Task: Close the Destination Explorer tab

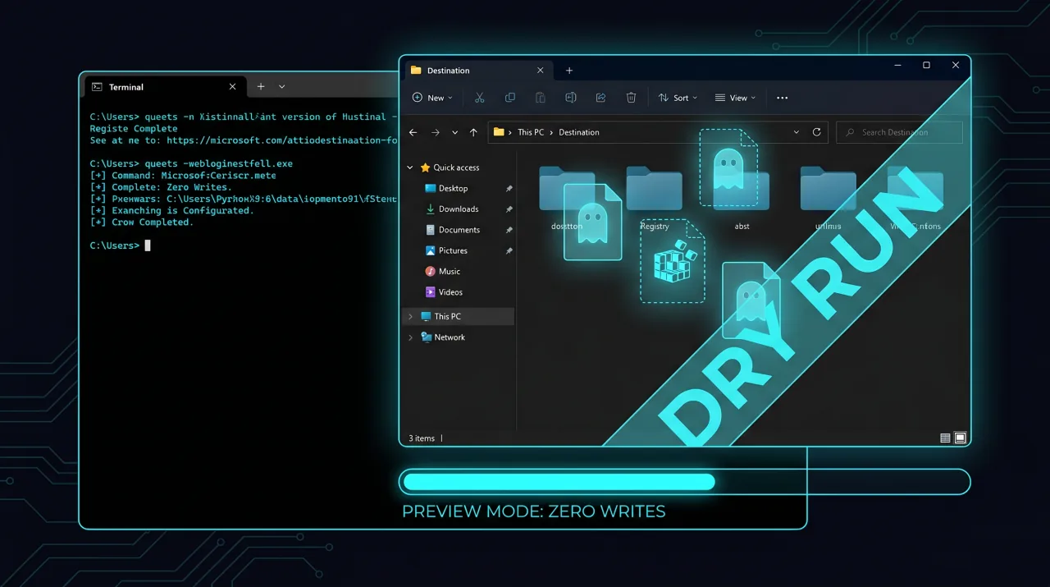Action: pyautogui.click(x=540, y=71)
